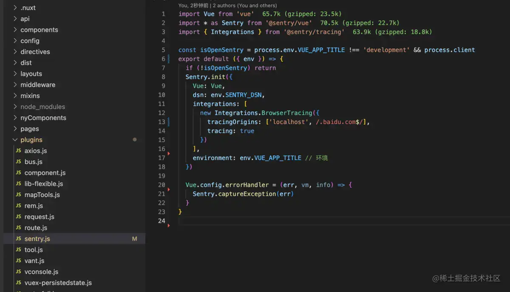The width and height of the screenshot is (510, 292).
Task: Click 'new Integrations.BrowserTracing' on line 12
Action: pyautogui.click(x=256, y=113)
